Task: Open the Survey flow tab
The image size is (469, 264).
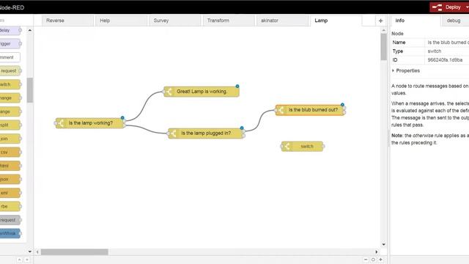Action: point(174,21)
